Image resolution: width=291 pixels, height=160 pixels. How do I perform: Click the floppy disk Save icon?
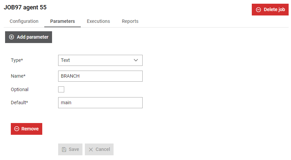pyautogui.click(x=64, y=150)
